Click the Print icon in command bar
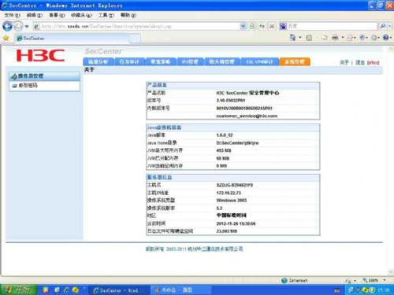 pyautogui.click(x=335, y=38)
